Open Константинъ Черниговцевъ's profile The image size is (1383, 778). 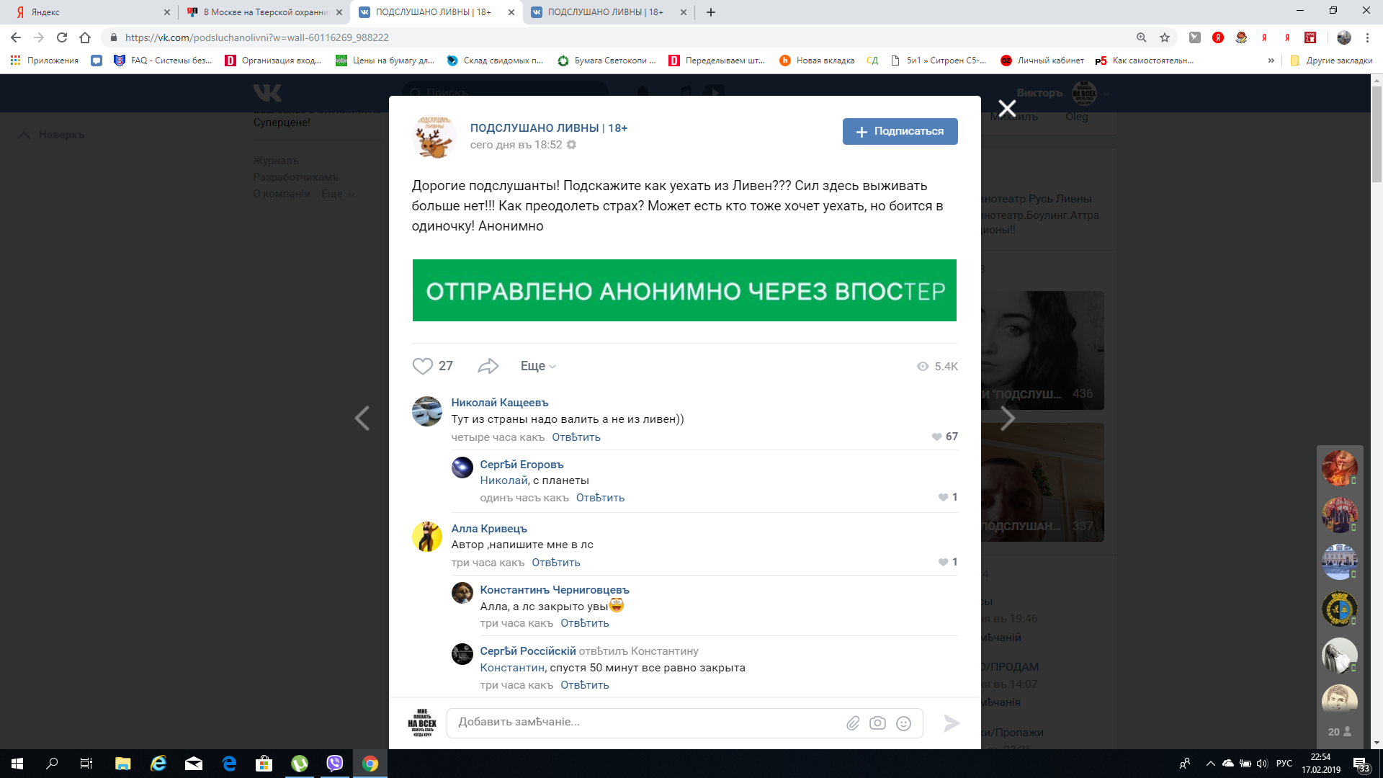point(555,590)
